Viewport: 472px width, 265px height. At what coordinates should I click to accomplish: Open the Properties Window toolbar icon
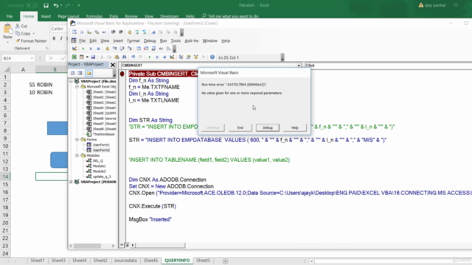pos(189,57)
